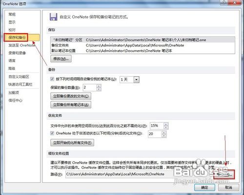
Task: Click the 保留的备份数量 number field
Action: click(x=90, y=87)
